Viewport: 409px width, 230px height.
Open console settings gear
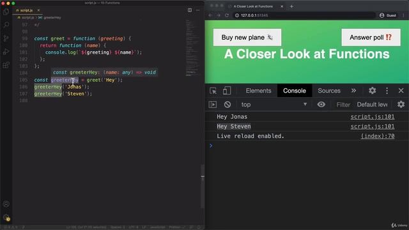(401, 105)
